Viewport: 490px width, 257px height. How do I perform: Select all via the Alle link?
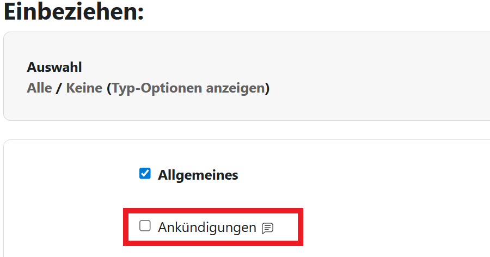39,88
